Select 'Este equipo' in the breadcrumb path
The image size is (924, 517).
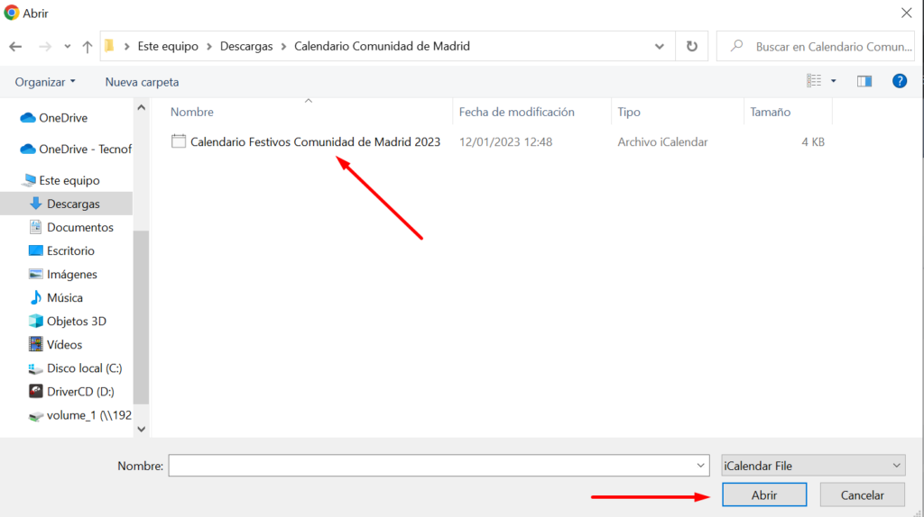168,46
